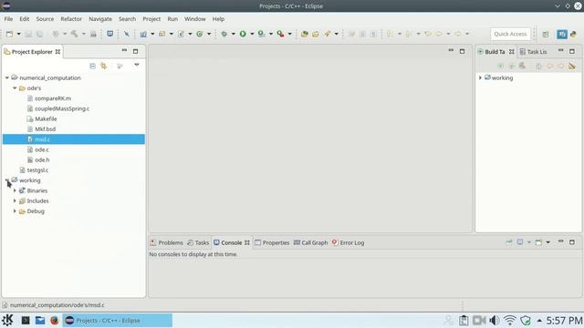The image size is (584, 328).
Task: Click the build hammer toolbar icon
Action: 75,34
